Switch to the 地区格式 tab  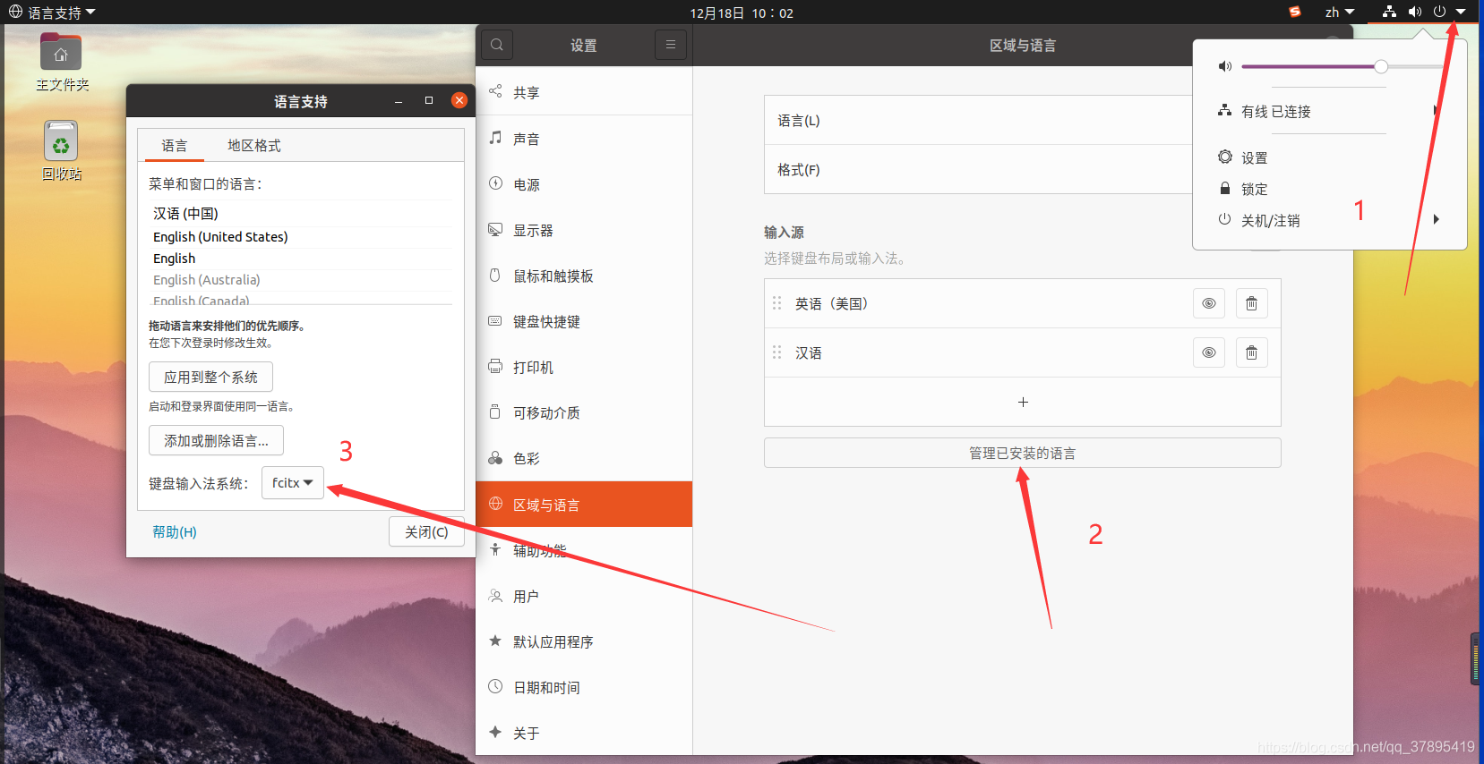[x=254, y=145]
